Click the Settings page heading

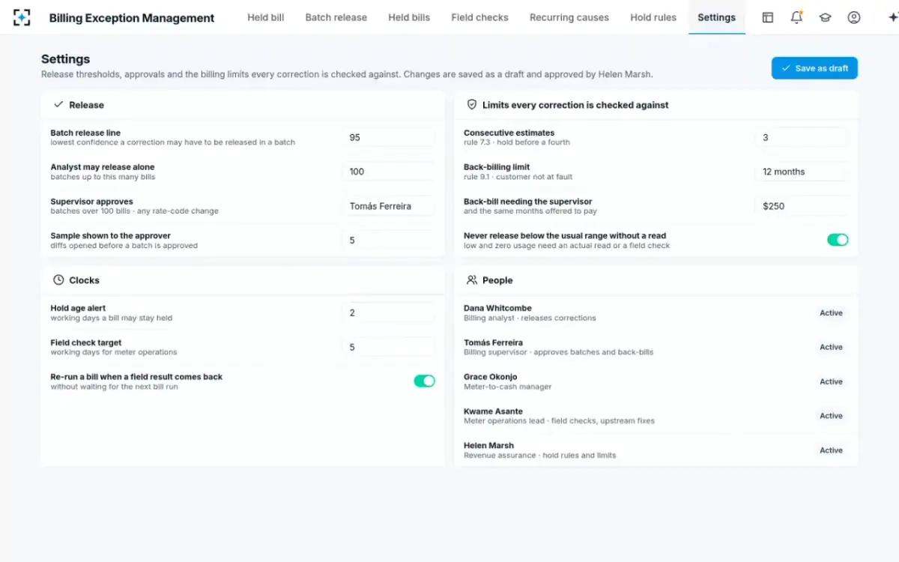(x=65, y=59)
